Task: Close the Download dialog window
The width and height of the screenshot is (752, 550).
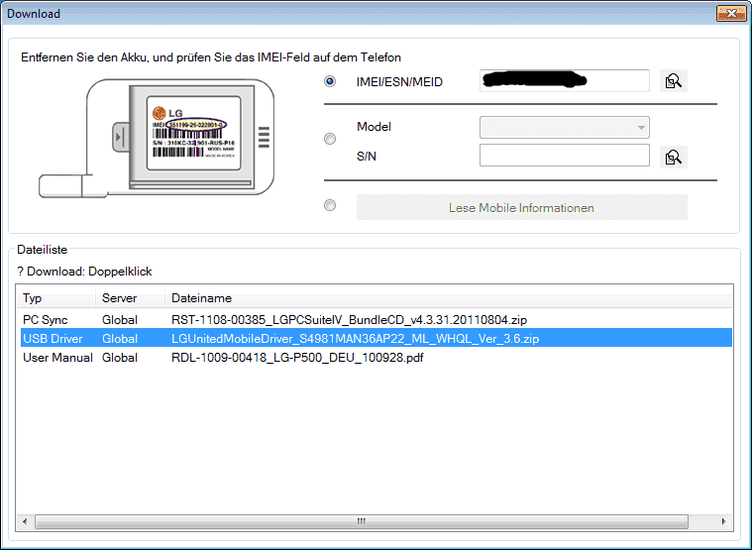Action: pyautogui.click(x=731, y=14)
